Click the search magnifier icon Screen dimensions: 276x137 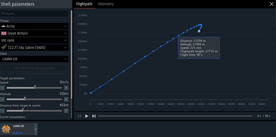(x=3, y=14)
